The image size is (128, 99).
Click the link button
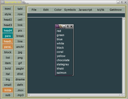point(20,25)
